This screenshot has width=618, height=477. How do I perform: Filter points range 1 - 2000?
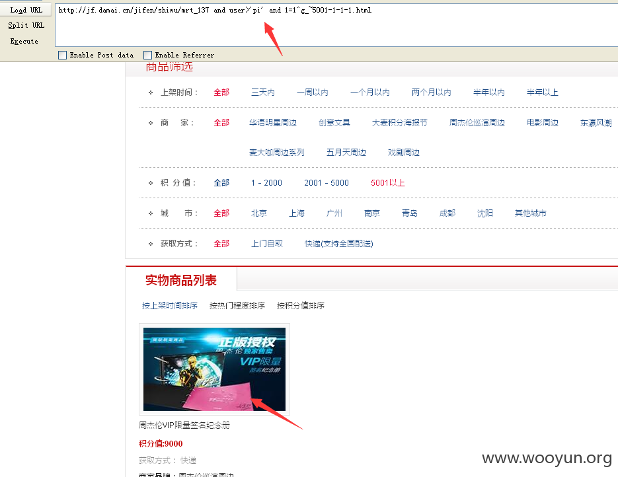pos(267,183)
